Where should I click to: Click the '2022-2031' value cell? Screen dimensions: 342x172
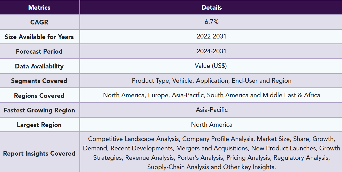212,36
